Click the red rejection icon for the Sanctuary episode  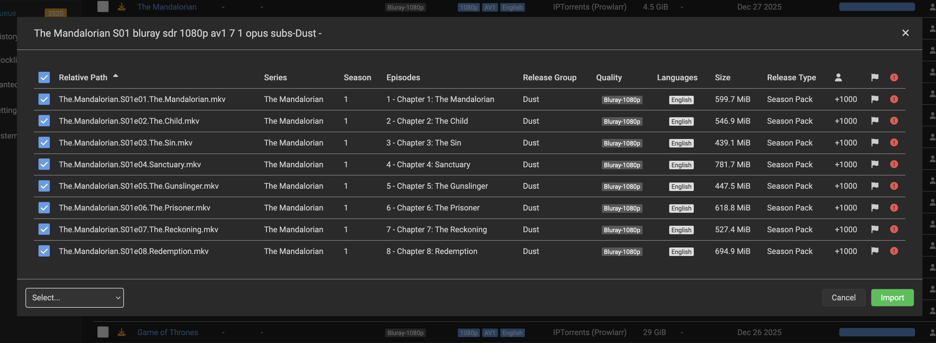point(894,164)
